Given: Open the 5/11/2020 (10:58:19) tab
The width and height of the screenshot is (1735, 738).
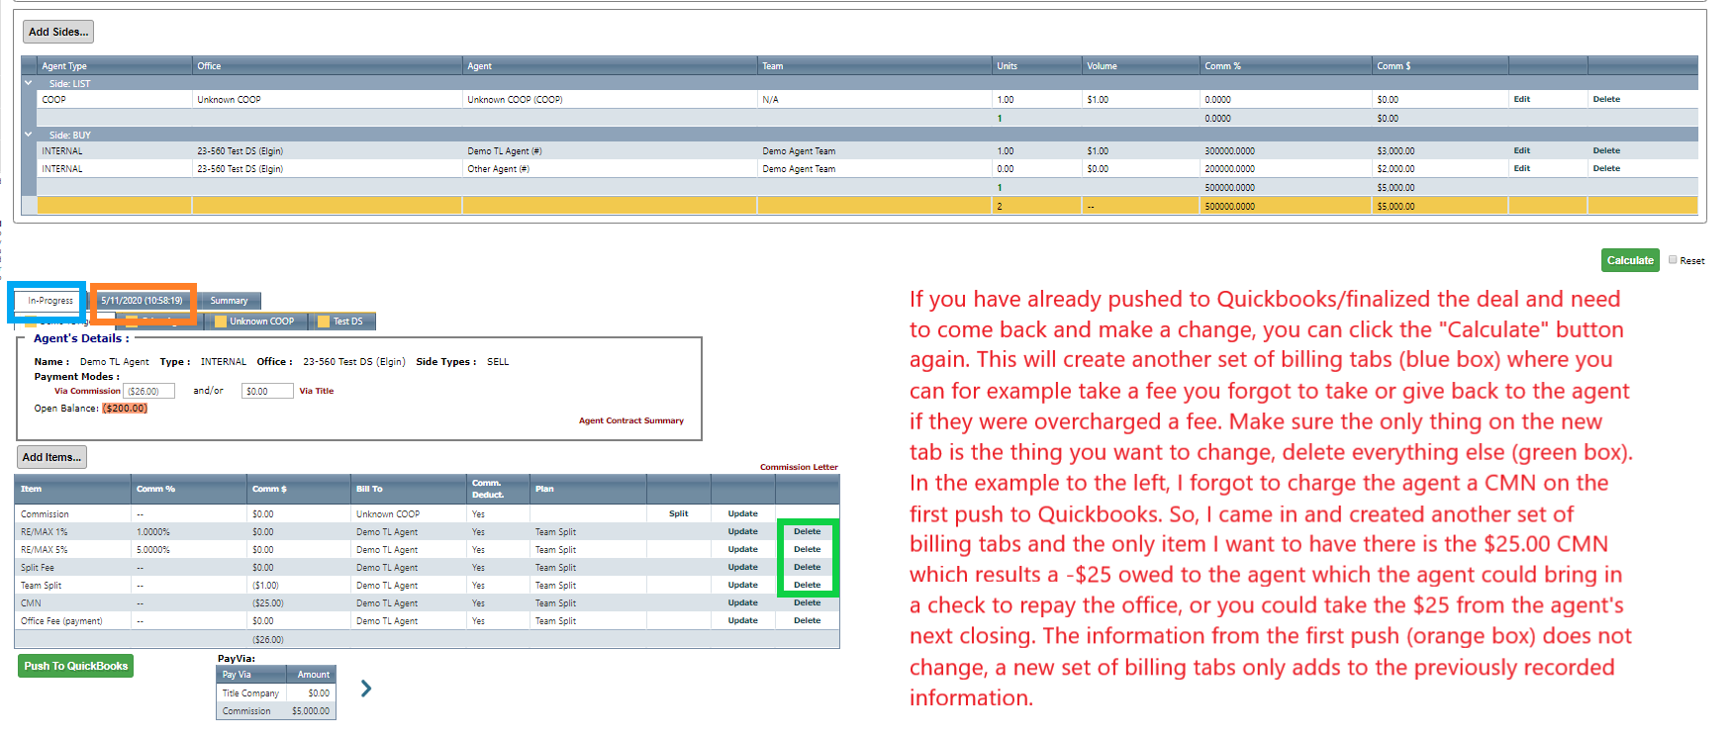Looking at the screenshot, I should [x=142, y=301].
